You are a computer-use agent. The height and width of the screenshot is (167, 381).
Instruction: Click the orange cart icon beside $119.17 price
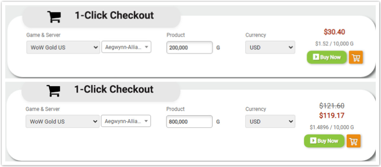coord(353,141)
